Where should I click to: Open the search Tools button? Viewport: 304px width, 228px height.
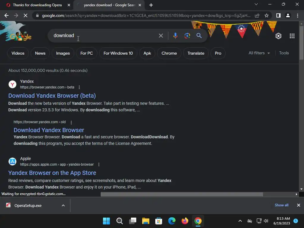[x=284, y=53]
